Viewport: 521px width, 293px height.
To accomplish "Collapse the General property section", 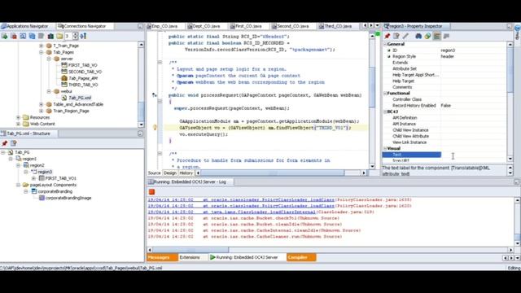I will point(385,44).
